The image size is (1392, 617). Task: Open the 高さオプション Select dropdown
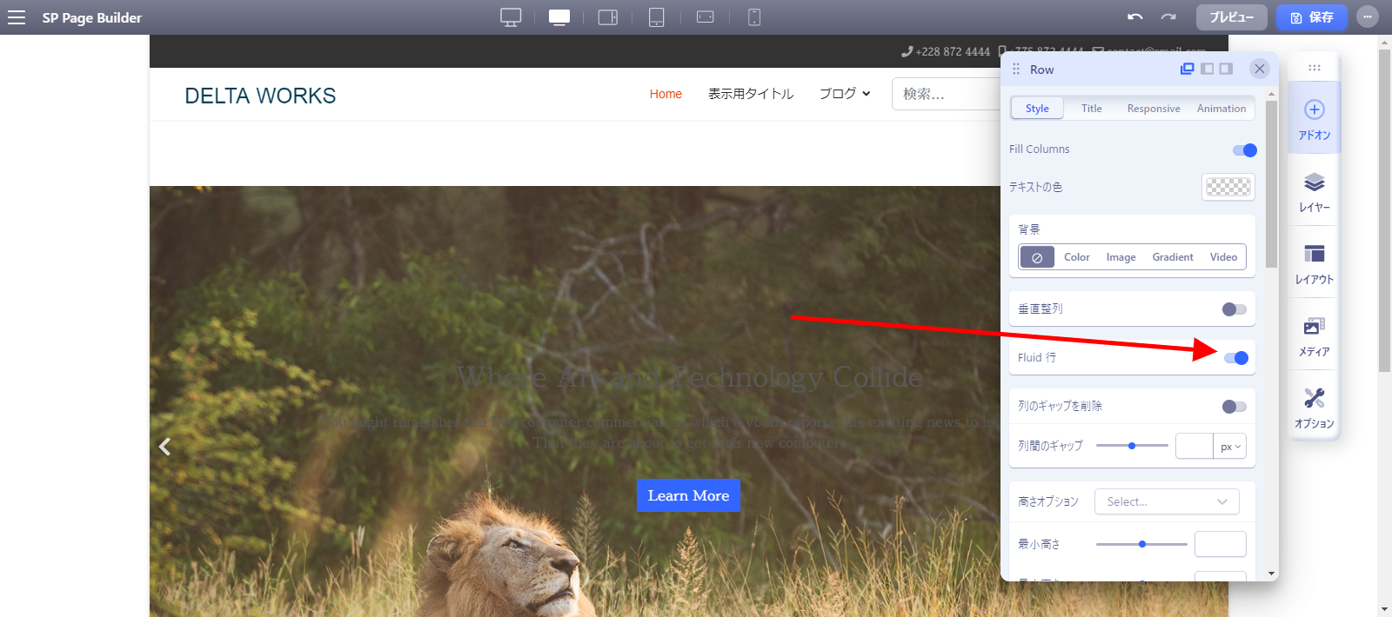click(1166, 501)
